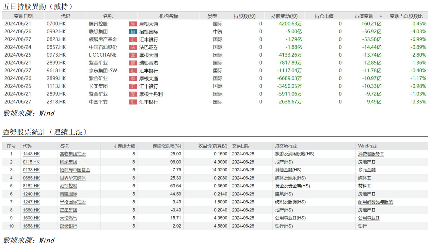Select the 2318.HK code cell
Viewport: 430px width, 244px height.
tap(56, 102)
